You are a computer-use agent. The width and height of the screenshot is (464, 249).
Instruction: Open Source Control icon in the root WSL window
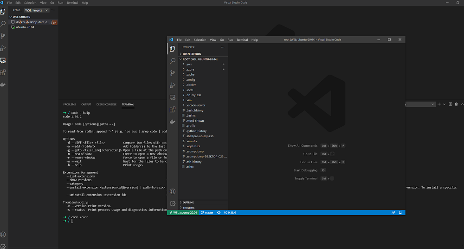173,73
